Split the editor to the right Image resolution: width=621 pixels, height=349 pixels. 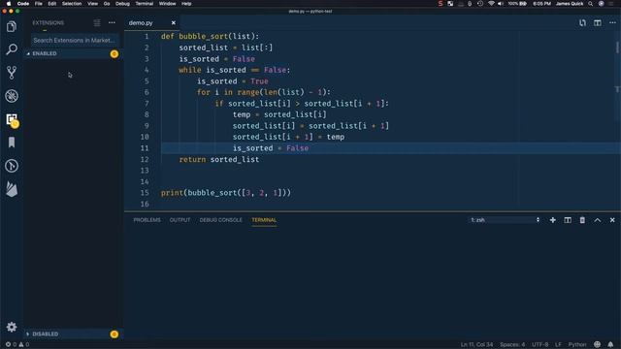pos(598,23)
